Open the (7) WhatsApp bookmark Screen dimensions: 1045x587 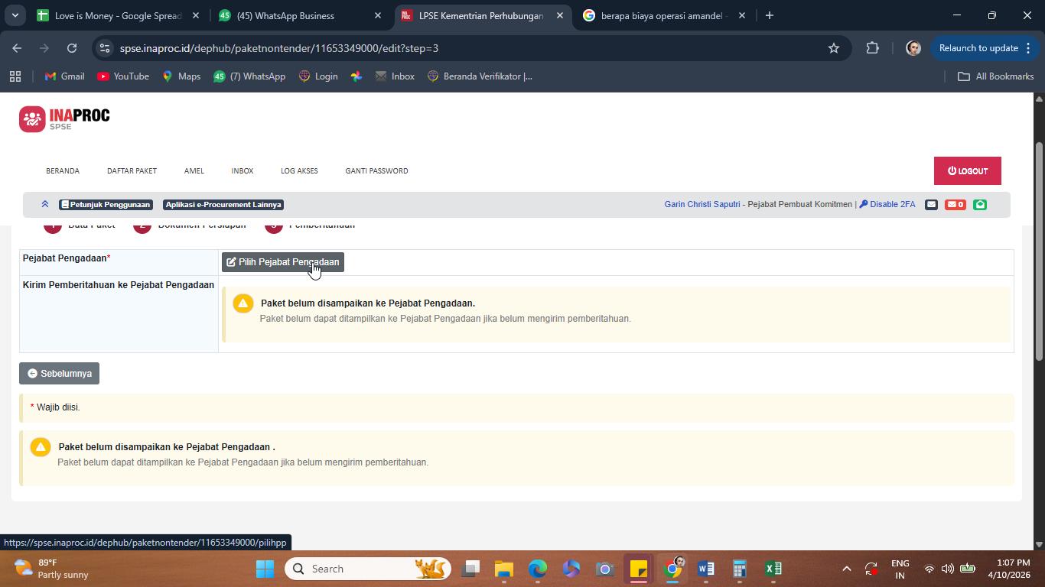(x=249, y=76)
